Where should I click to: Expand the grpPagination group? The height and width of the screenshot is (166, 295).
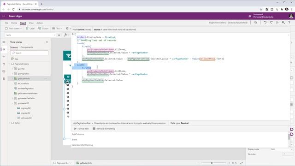tap(12, 74)
